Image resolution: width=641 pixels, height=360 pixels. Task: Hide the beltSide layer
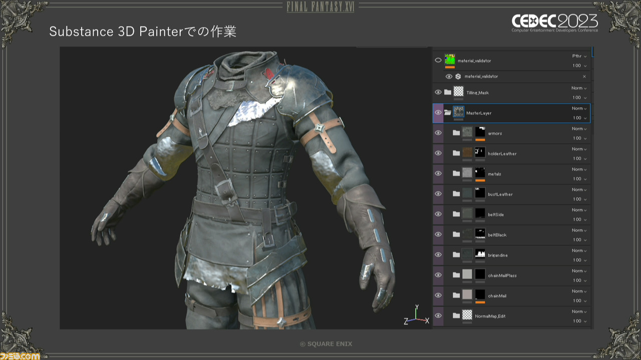[x=438, y=214]
